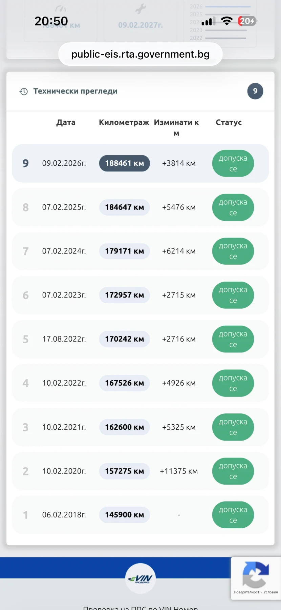This screenshot has width=281, height=610.
Task: Tap the VIN Проверка logo
Action: tap(140, 578)
